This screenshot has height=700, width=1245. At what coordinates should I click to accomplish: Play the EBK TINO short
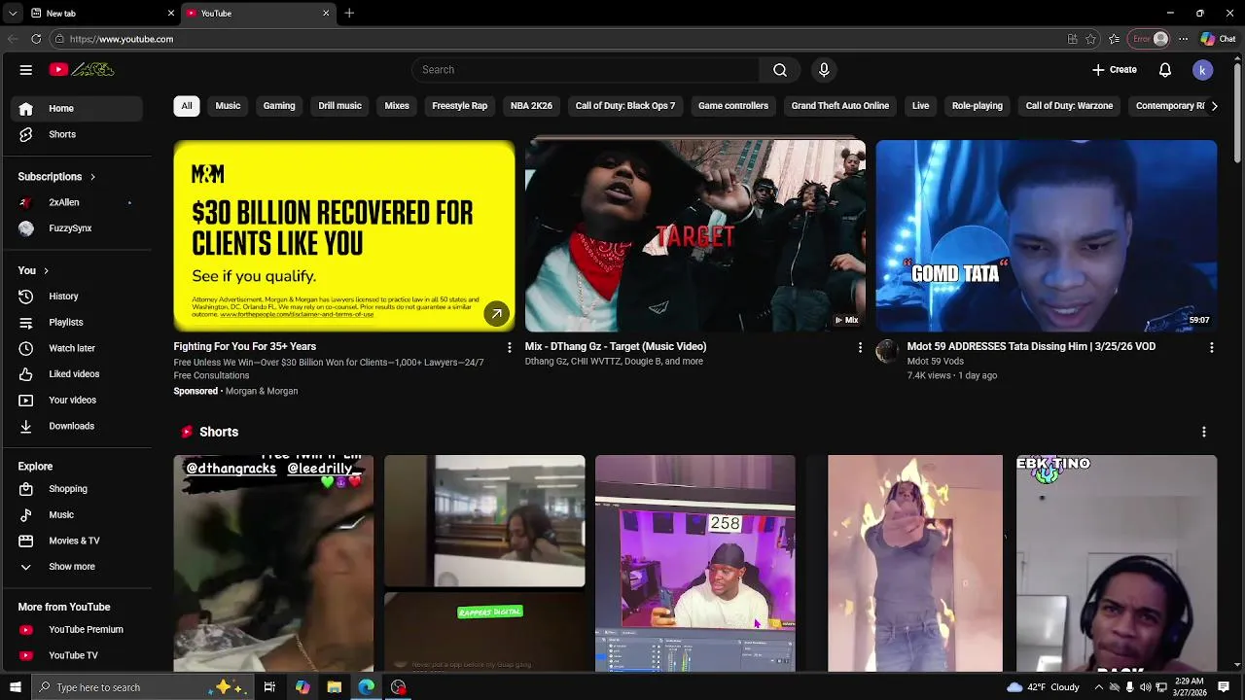[1117, 563]
